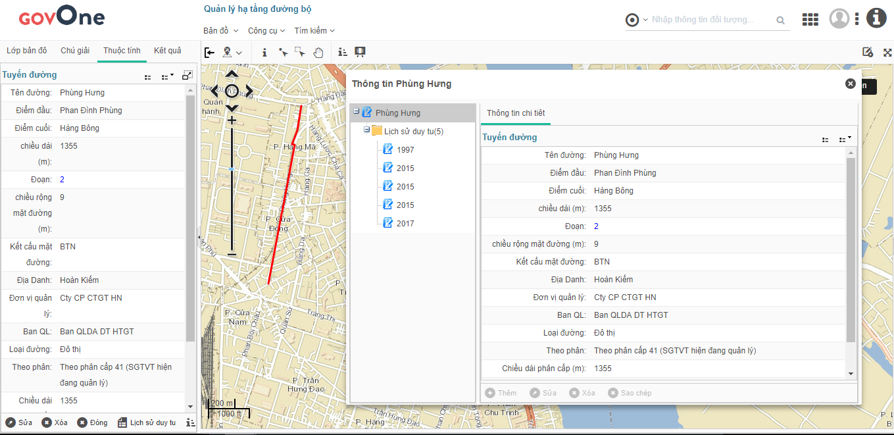
Task: Click the Sửa button in left panel
Action: click(x=19, y=422)
